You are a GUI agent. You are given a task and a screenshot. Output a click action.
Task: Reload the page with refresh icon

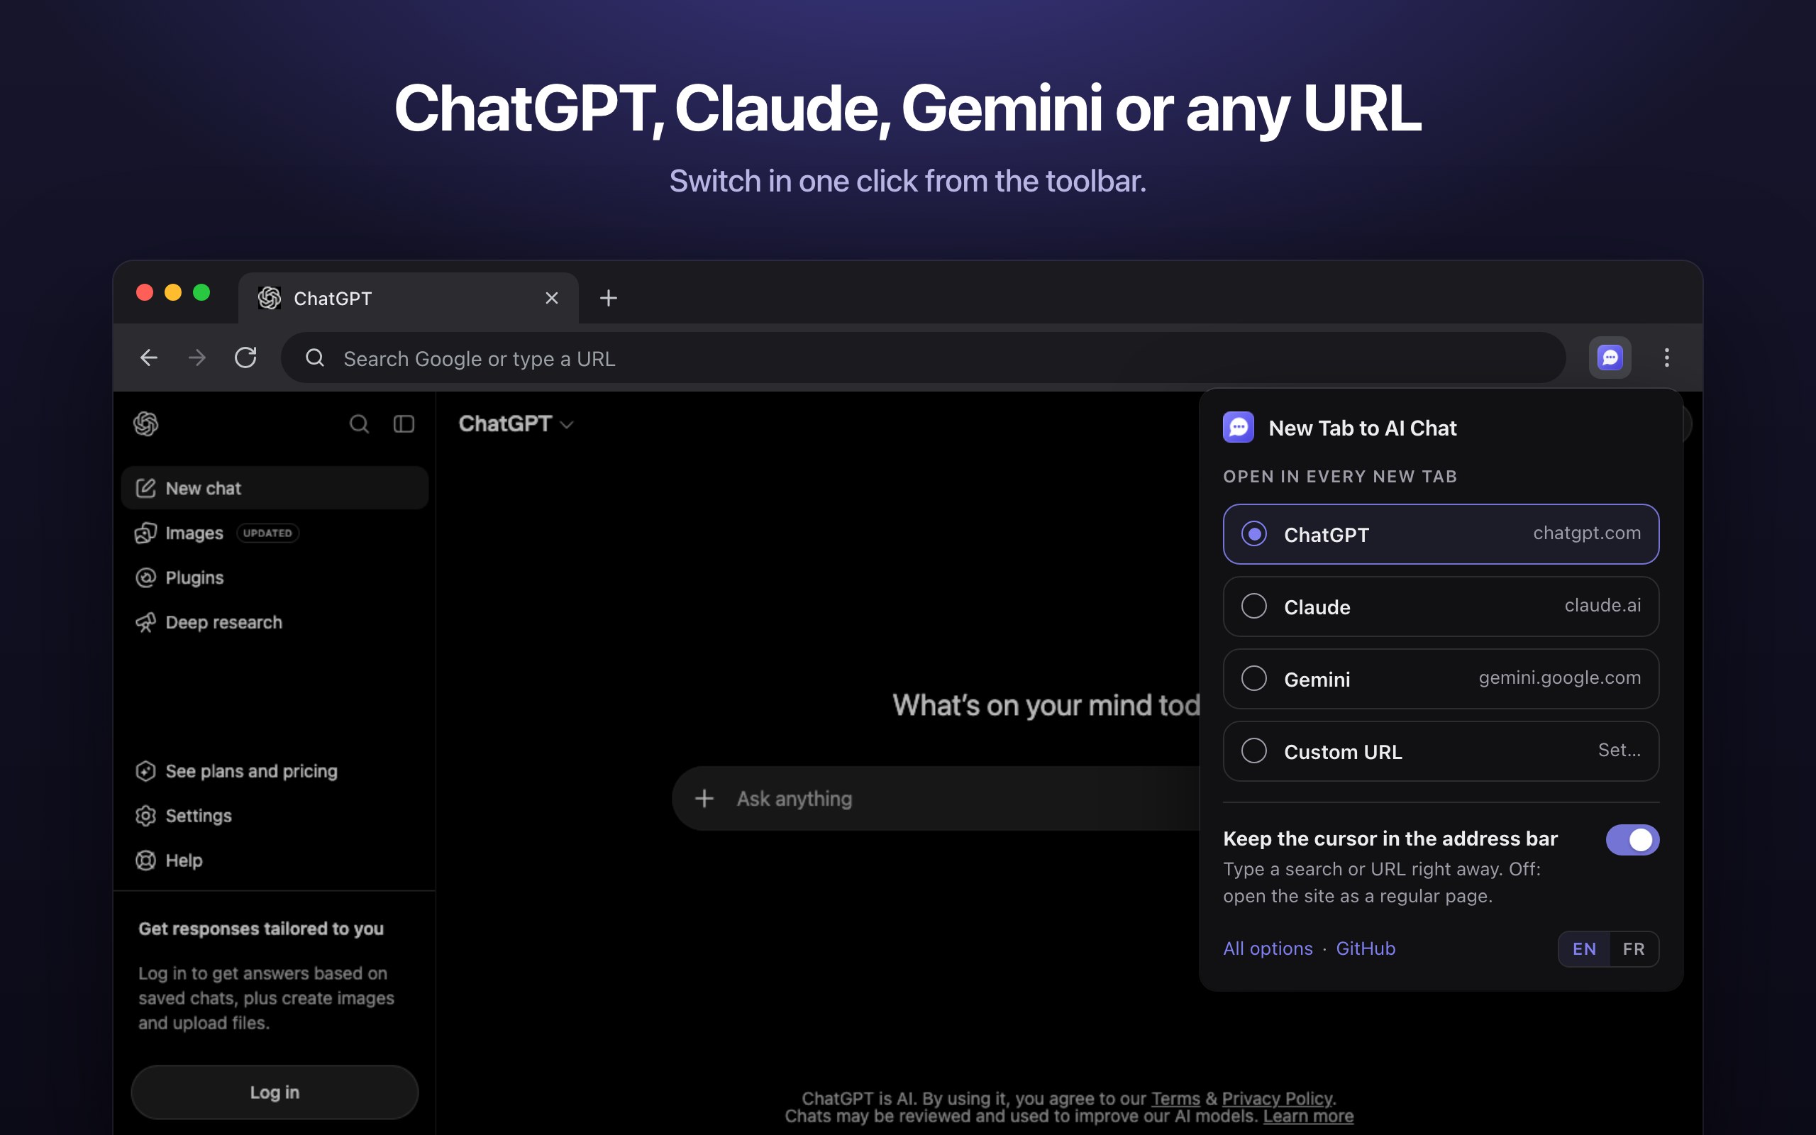click(245, 358)
